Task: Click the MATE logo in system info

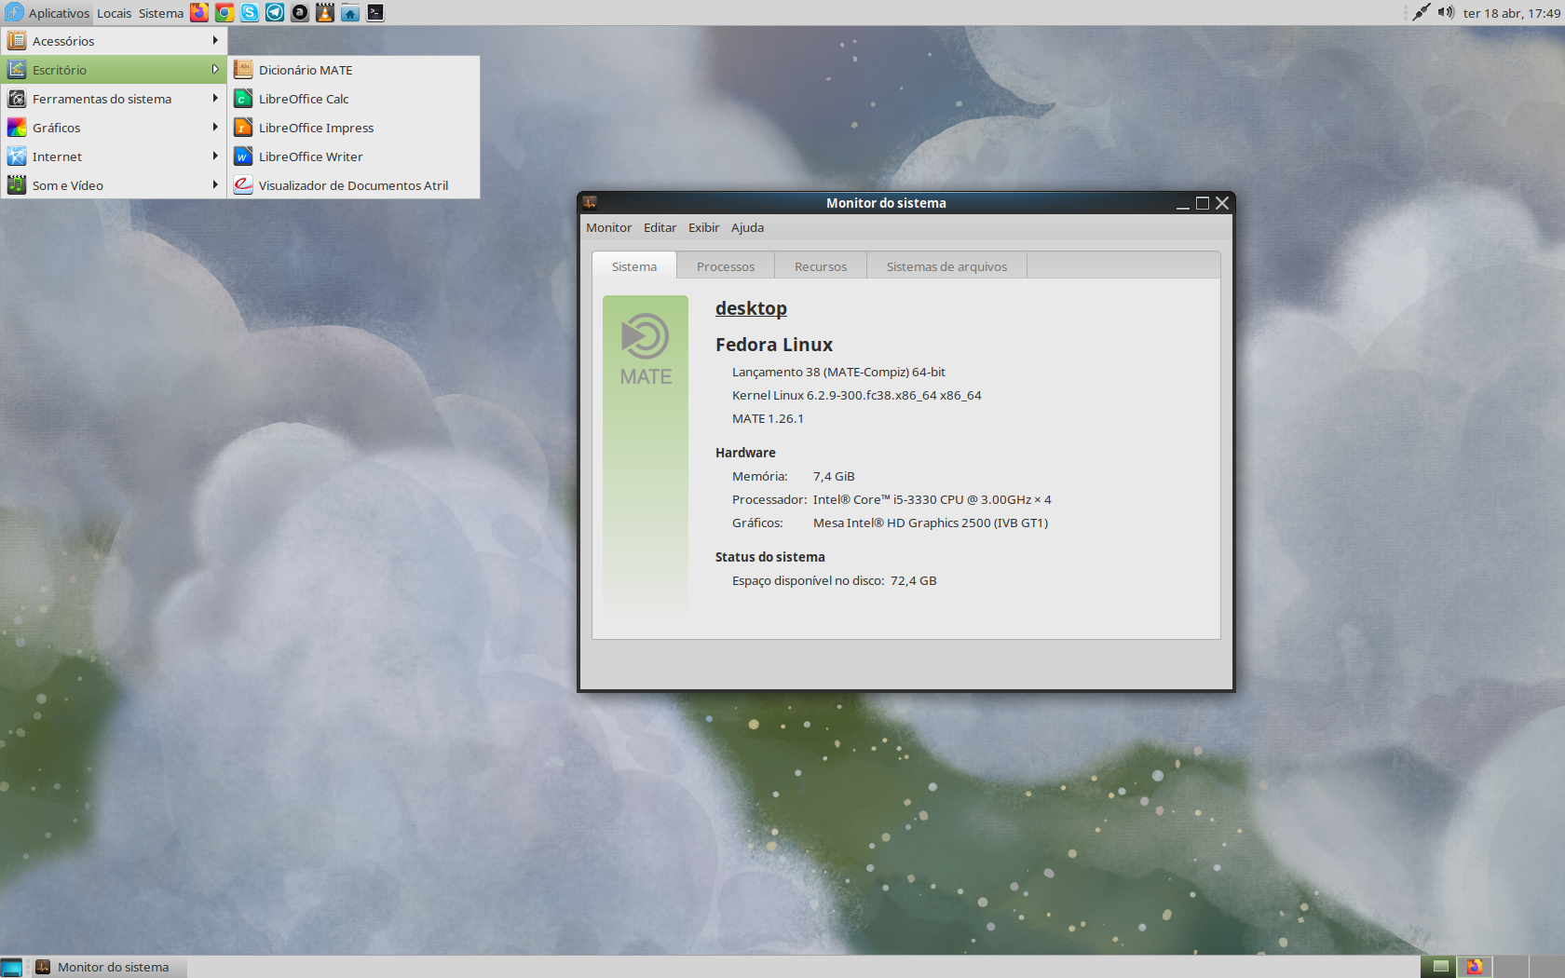Action: (x=646, y=349)
